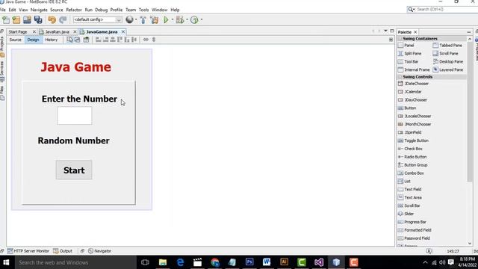Click the Preview Design icon

[87, 40]
